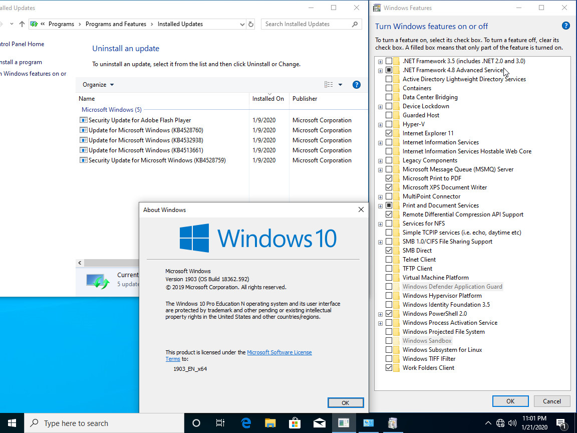Expand Internet Information Services node
The image size is (577, 433).
click(381, 142)
